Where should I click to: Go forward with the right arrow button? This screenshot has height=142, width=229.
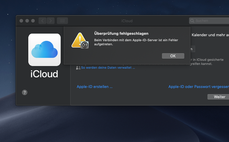pyautogui.click(x=50, y=21)
